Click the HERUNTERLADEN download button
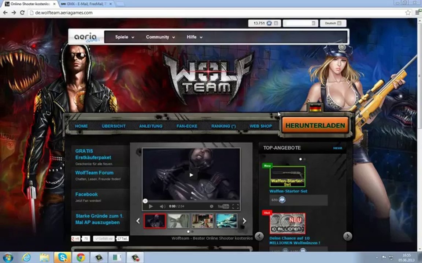This screenshot has height=263, width=422. (315, 125)
